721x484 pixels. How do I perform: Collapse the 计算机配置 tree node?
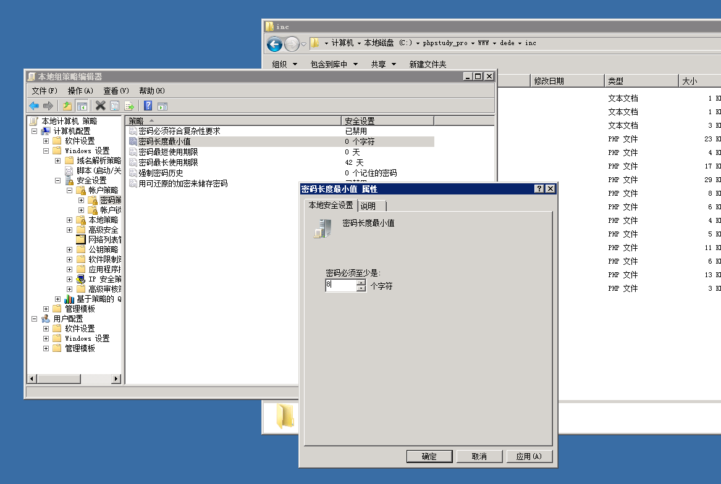point(34,131)
